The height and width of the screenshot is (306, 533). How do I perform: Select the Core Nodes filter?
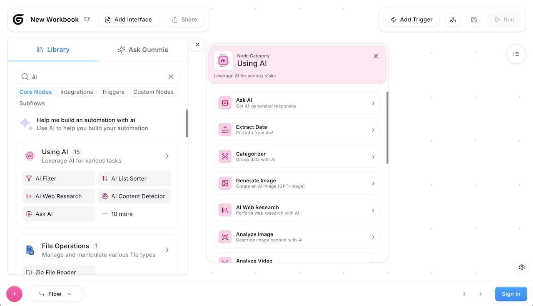pos(35,92)
